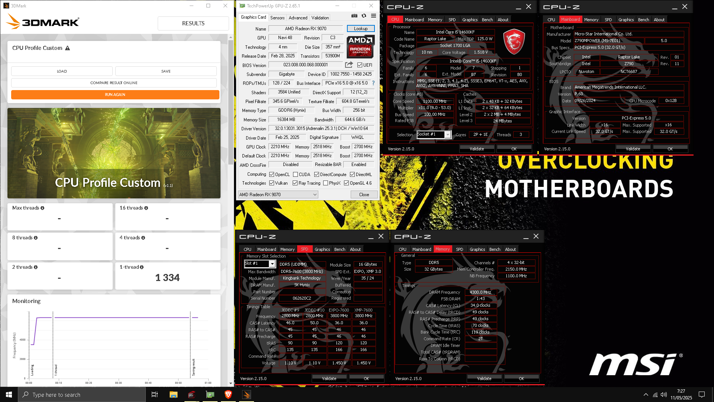Image resolution: width=714 pixels, height=402 pixels.
Task: Click the SAVE button in 3DMark
Action: [x=166, y=71]
